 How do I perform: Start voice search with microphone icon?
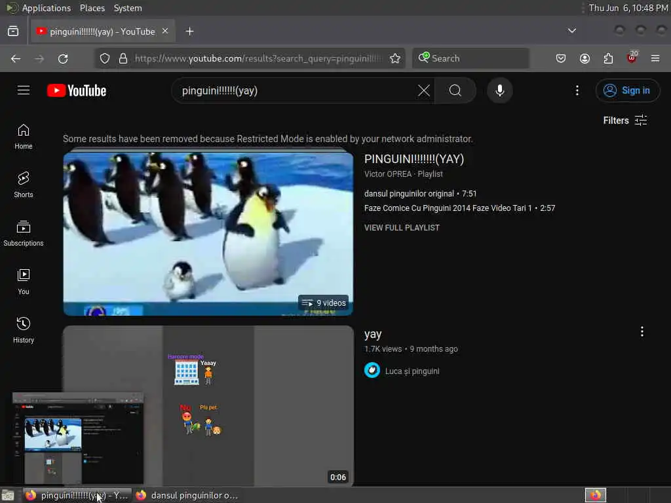click(499, 90)
